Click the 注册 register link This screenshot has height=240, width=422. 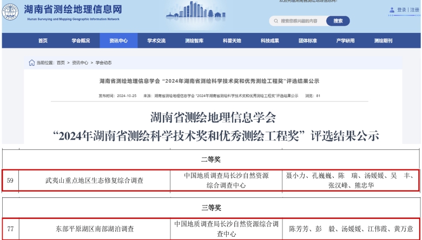click(414, 10)
